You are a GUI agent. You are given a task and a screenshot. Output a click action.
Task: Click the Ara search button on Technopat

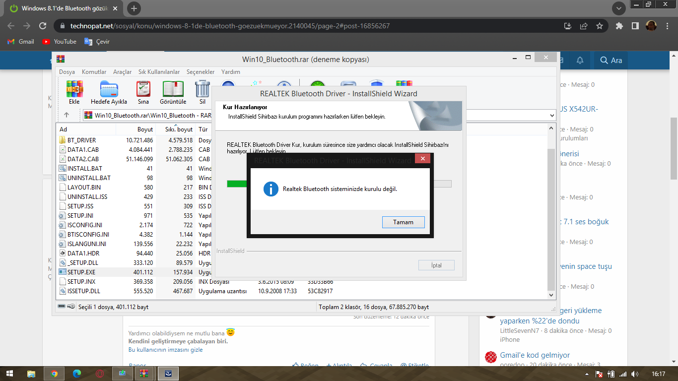(611, 61)
